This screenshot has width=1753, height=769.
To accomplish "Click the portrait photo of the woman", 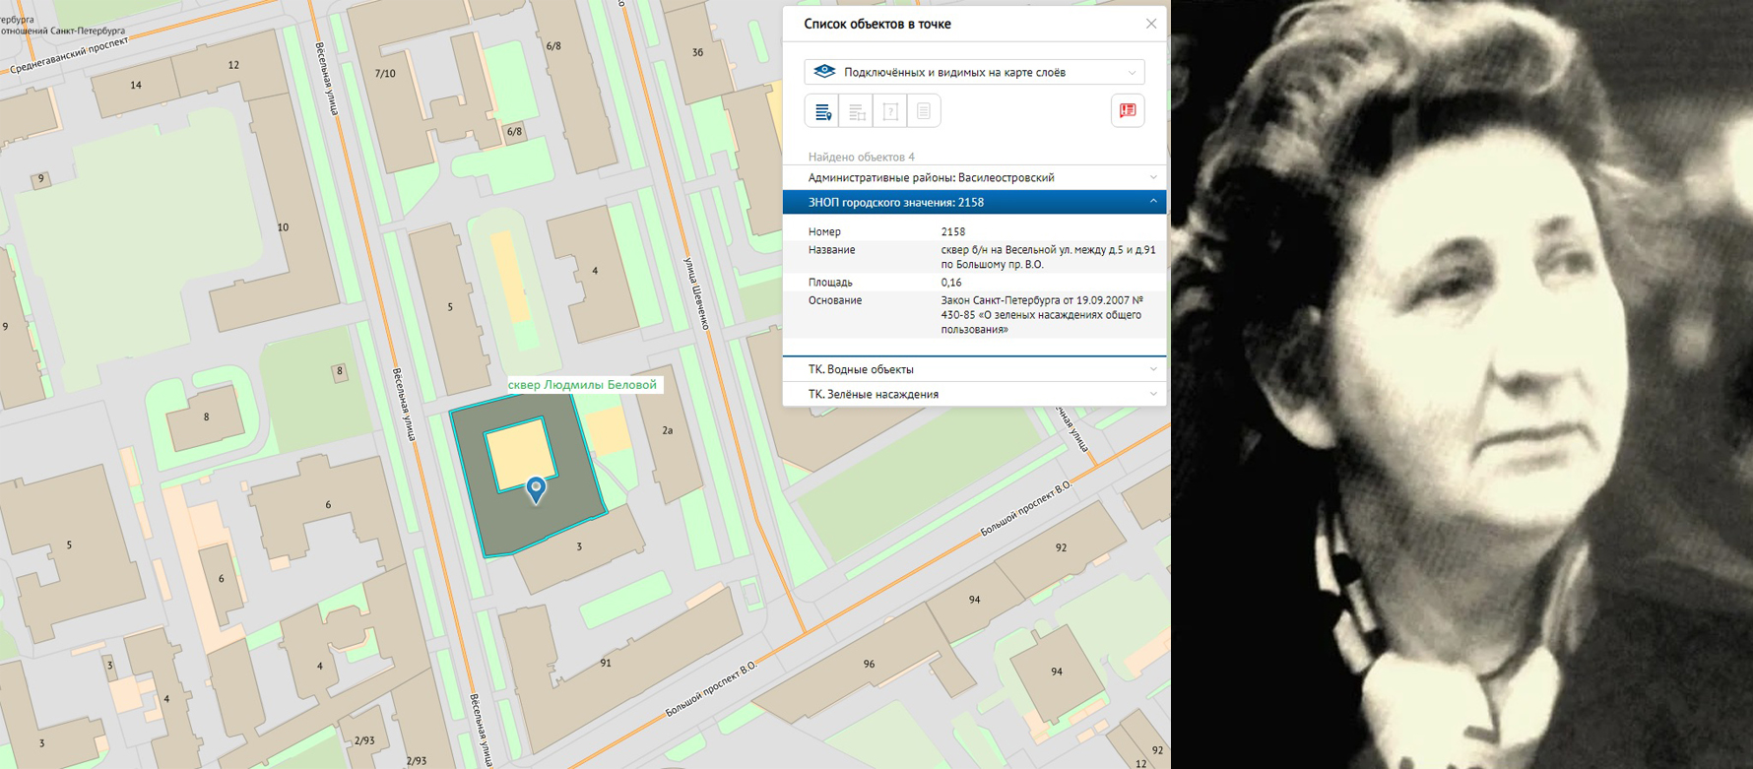I will [x=1461, y=384].
